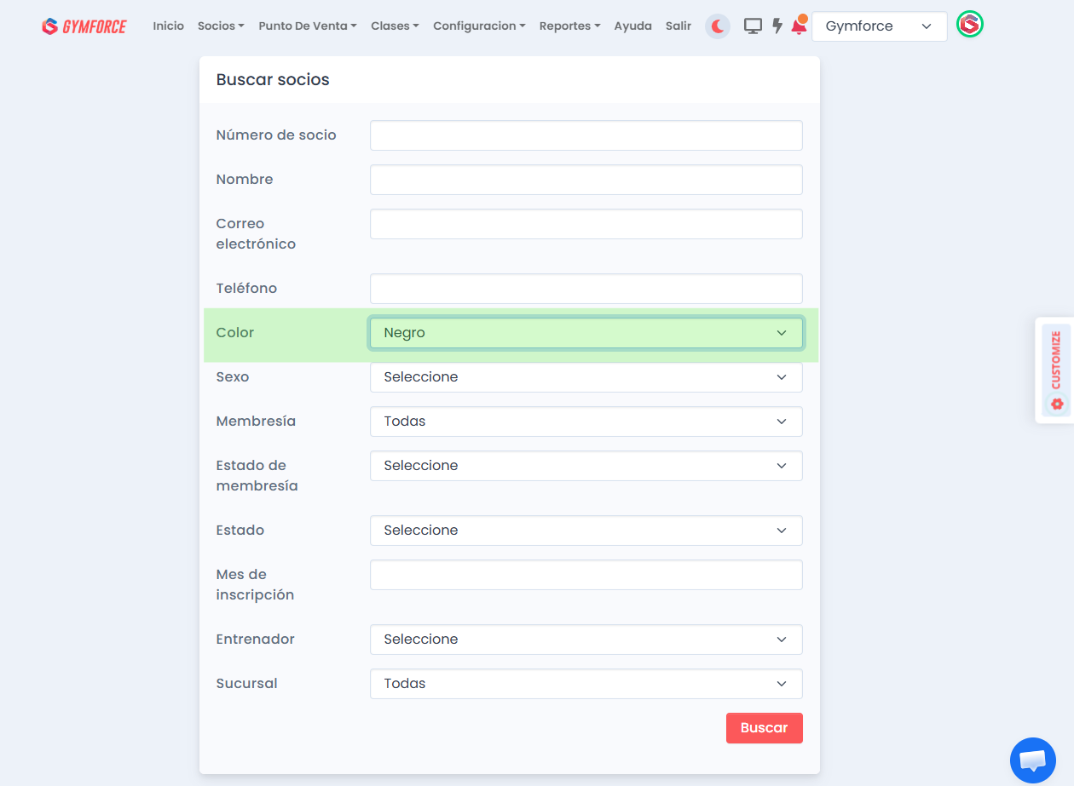The image size is (1074, 786).
Task: Toggle dark mode with the moon icon
Action: (x=718, y=26)
